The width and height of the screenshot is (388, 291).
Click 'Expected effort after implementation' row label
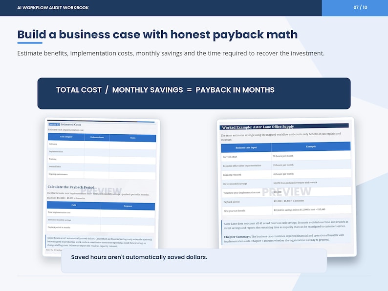pyautogui.click(x=242, y=166)
